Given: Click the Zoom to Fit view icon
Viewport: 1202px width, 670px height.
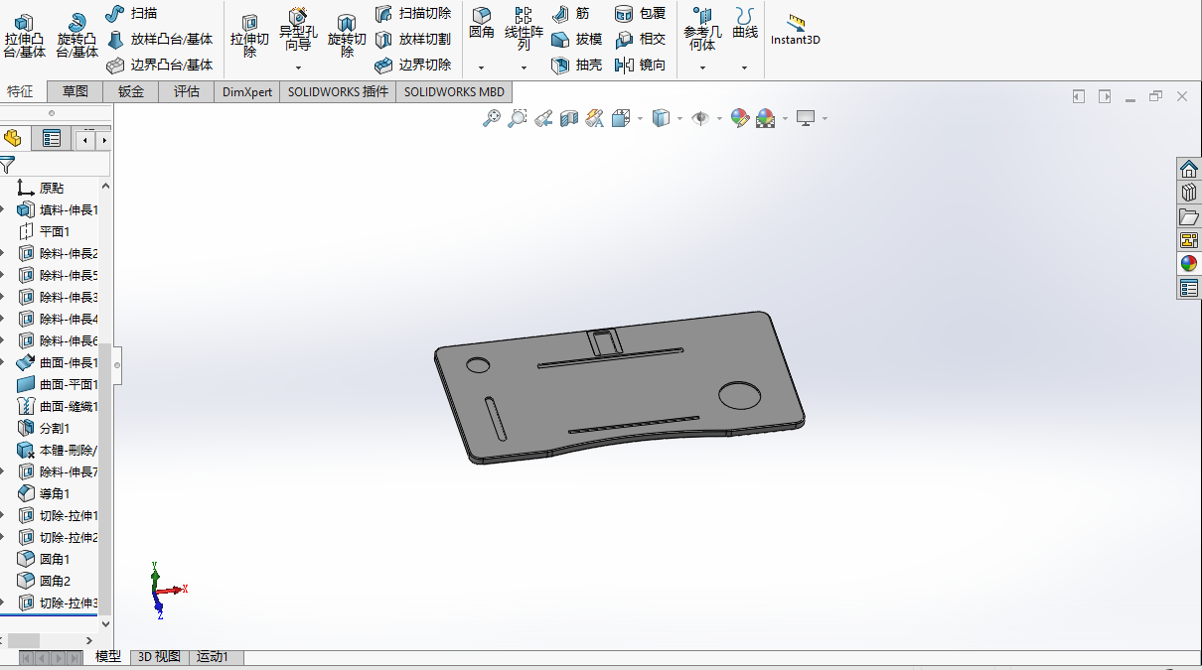Looking at the screenshot, I should click(x=491, y=118).
